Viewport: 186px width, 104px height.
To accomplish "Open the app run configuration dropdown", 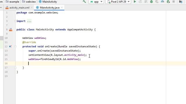I will pos(96,2).
